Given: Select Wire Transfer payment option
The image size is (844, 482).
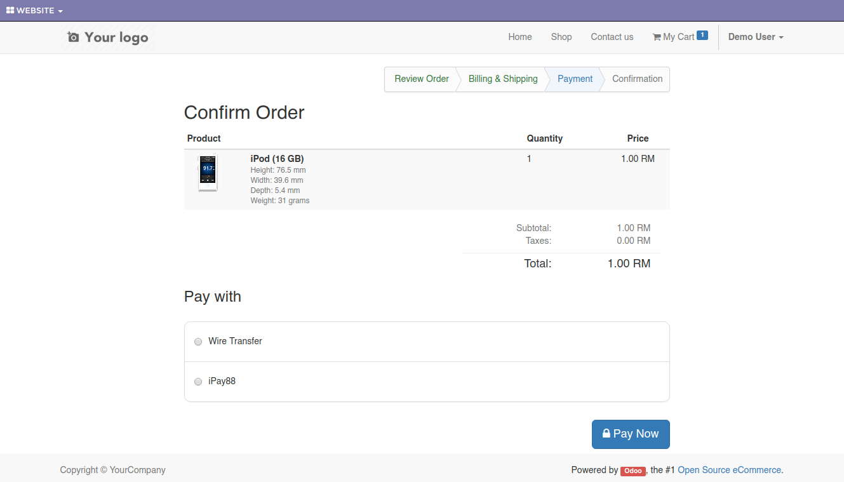Looking at the screenshot, I should pyautogui.click(x=198, y=342).
